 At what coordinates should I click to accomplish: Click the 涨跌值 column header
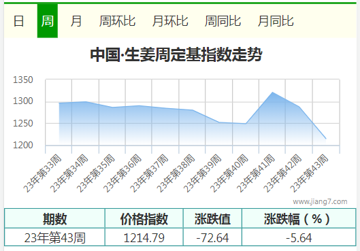[212, 218]
